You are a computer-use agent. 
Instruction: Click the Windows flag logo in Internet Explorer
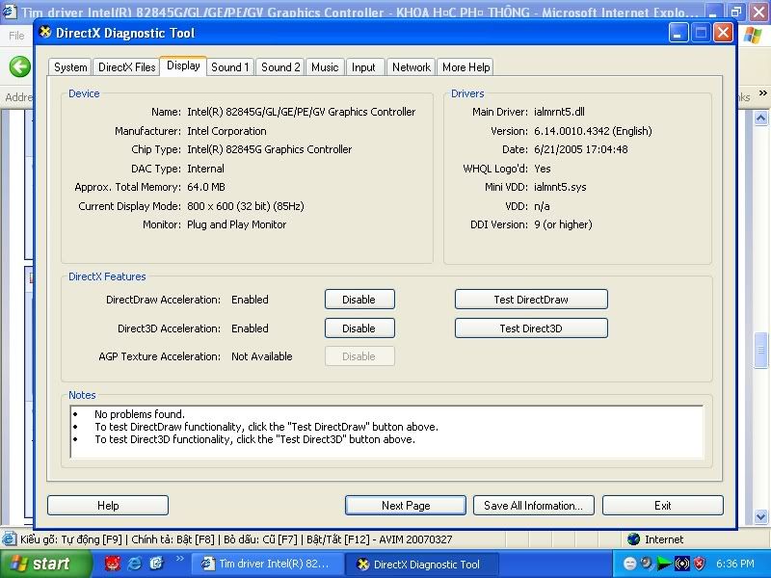click(x=753, y=36)
